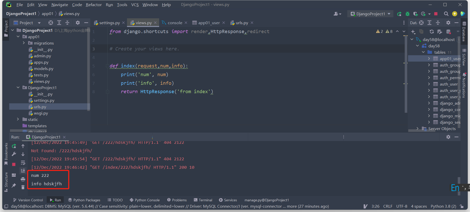Toggle the Database sidebar tool window
The image size is (470, 212).
pyautogui.click(x=464, y=32)
